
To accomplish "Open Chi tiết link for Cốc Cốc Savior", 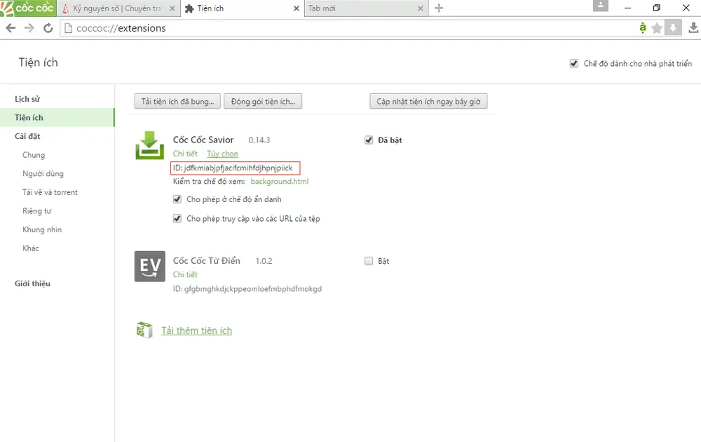I will [185, 154].
